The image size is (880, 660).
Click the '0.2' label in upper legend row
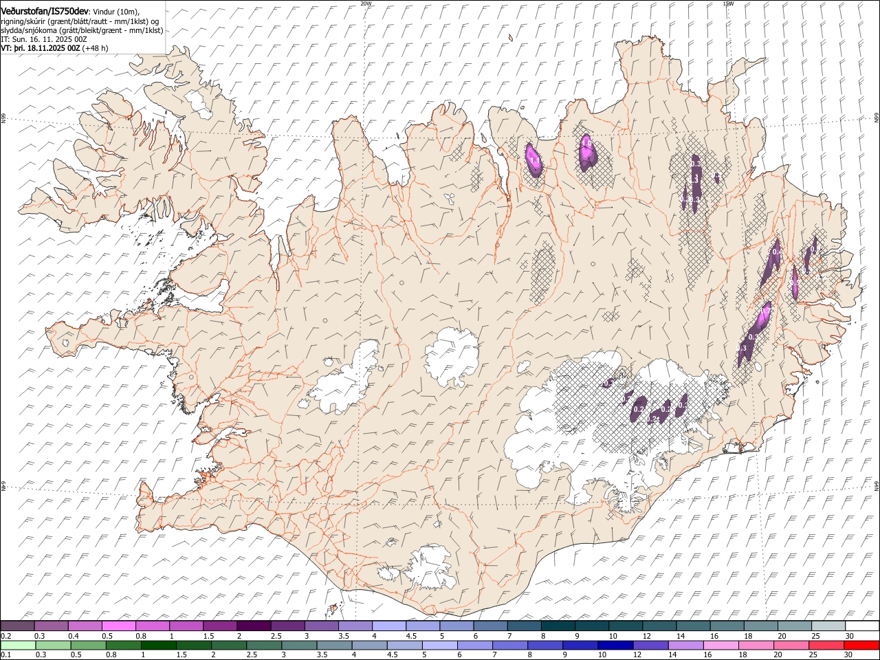(5, 636)
